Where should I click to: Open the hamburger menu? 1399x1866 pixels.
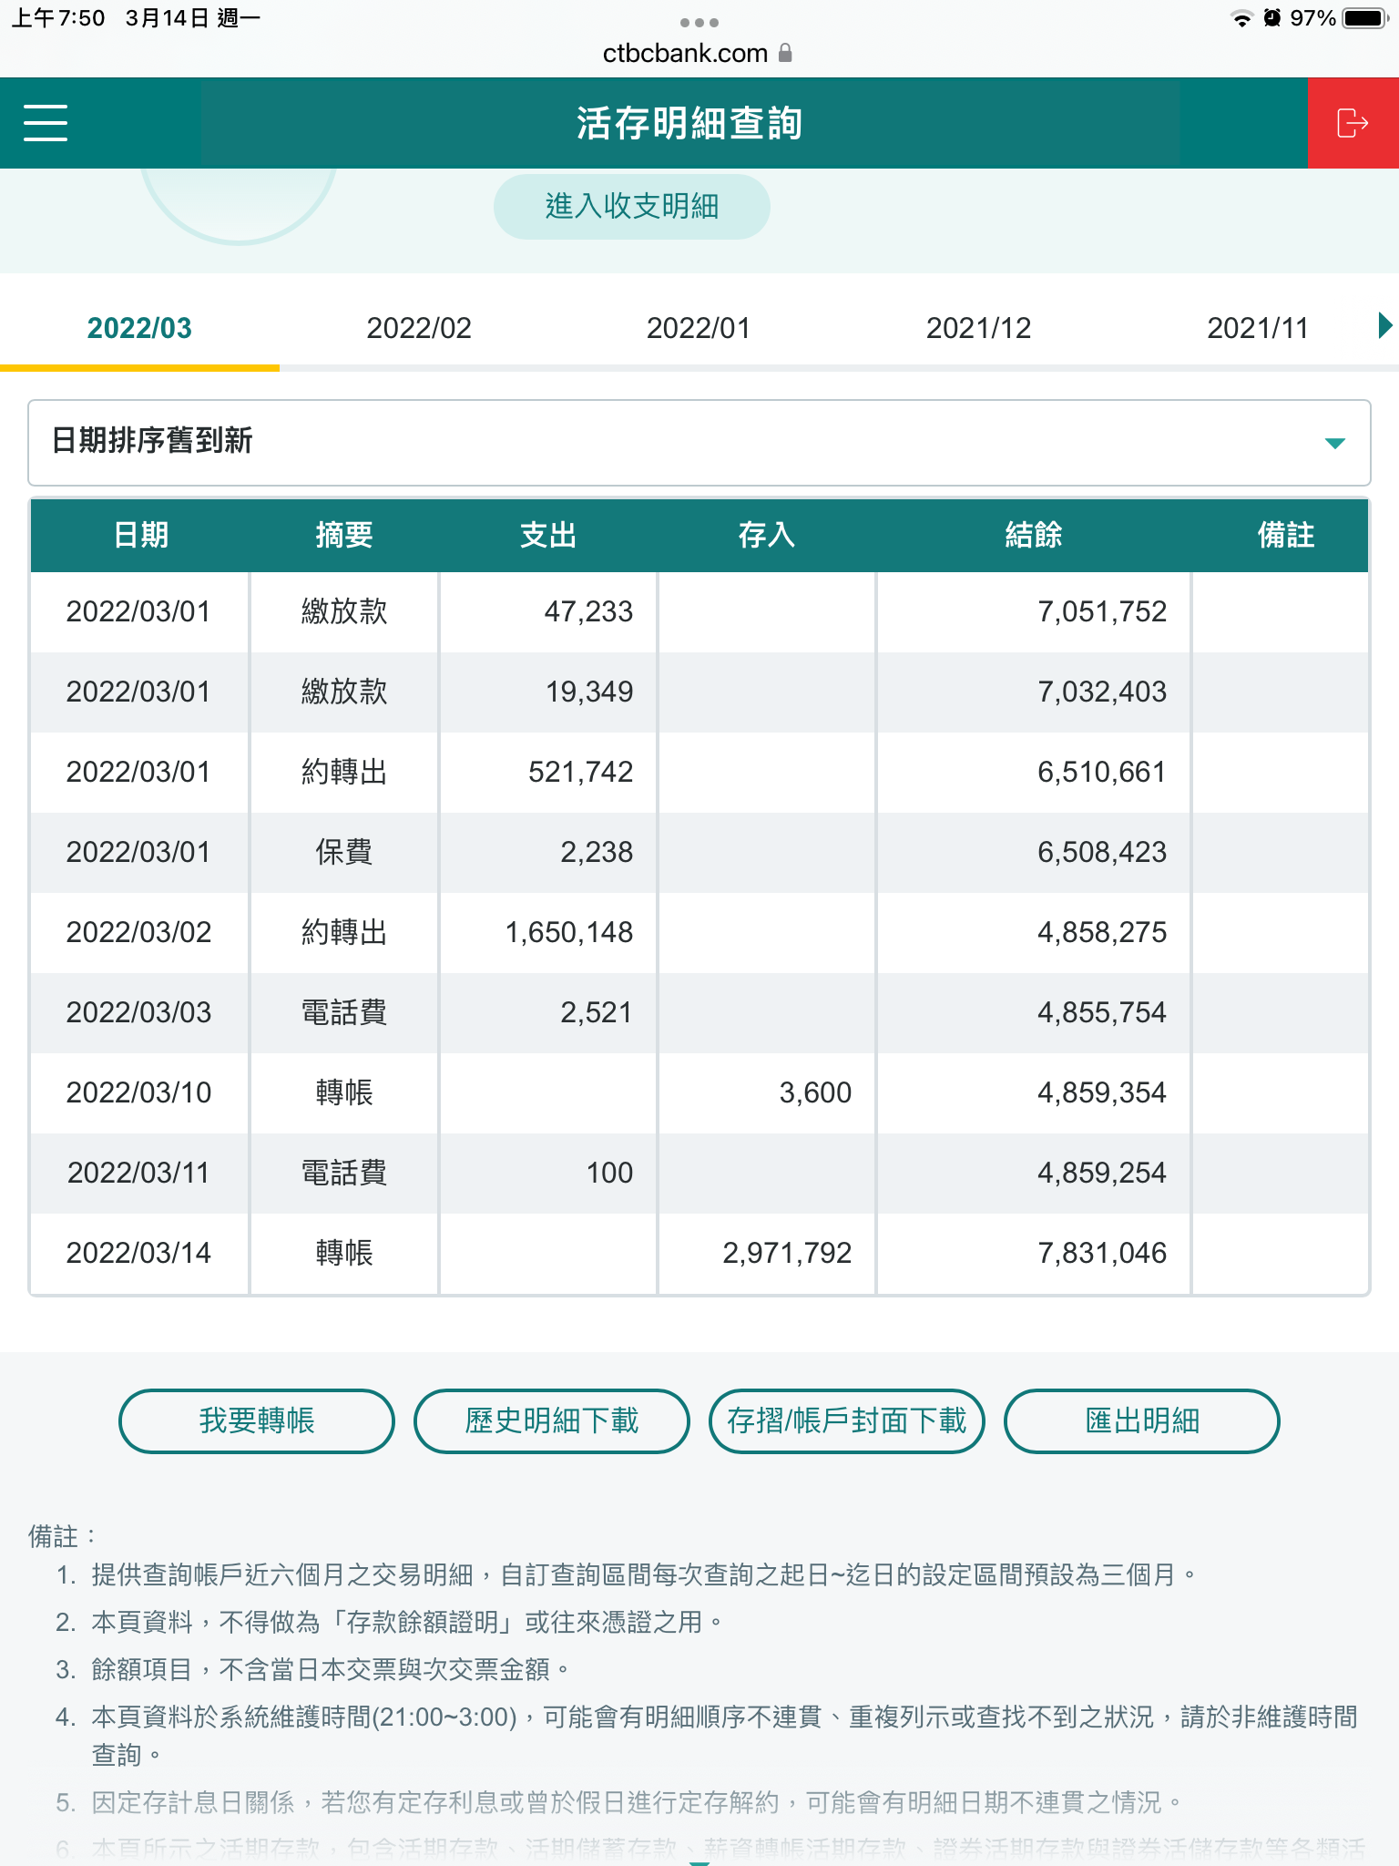click(46, 123)
